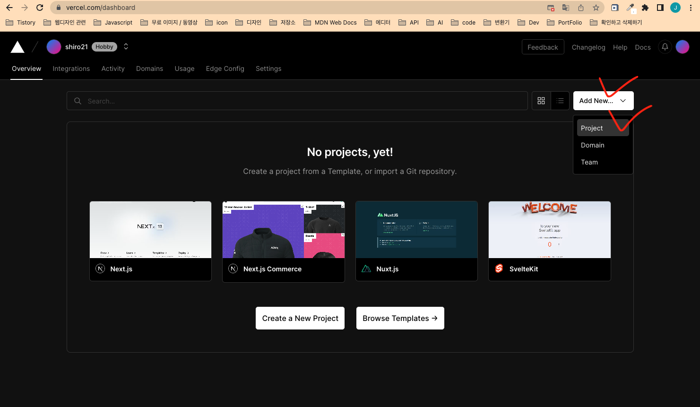Click Create a New Project button
This screenshot has width=700, height=407.
(x=300, y=318)
